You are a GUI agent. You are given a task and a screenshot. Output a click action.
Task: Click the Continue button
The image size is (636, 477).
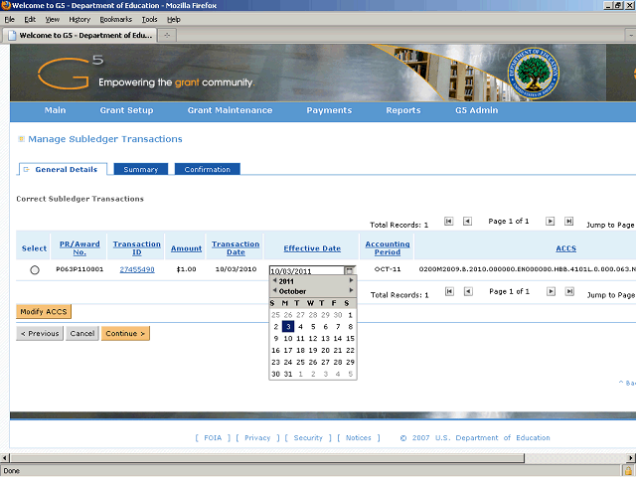125,334
